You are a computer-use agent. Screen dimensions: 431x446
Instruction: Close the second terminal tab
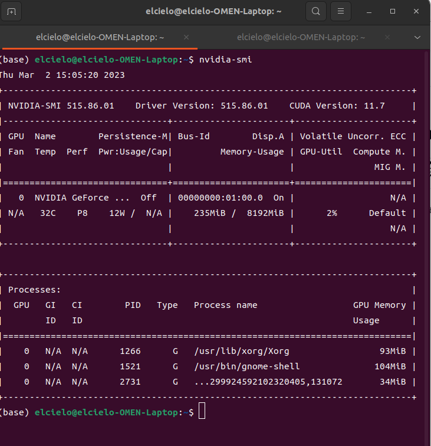(387, 37)
